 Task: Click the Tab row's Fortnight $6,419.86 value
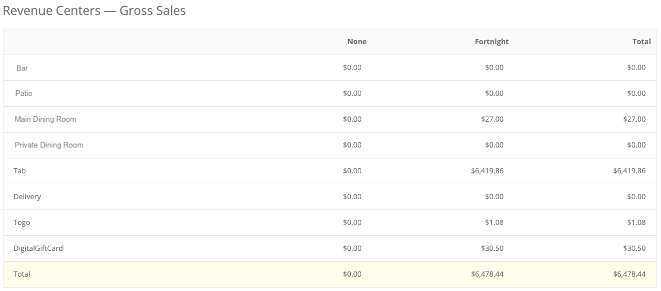pyautogui.click(x=487, y=171)
